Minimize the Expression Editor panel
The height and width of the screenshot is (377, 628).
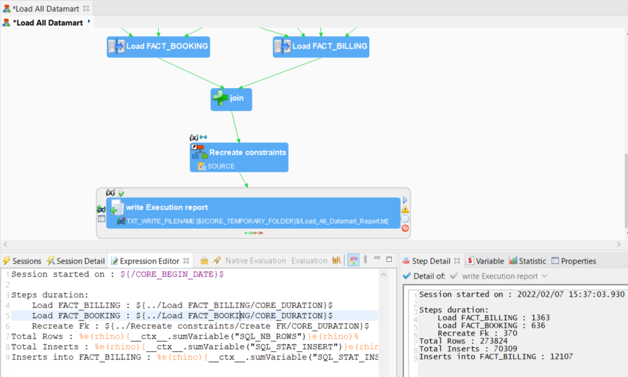(377, 259)
